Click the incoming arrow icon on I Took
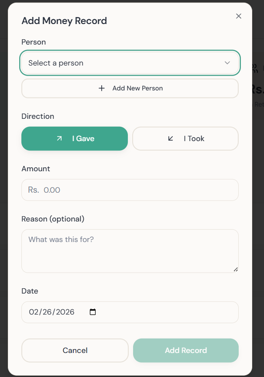 (171, 138)
